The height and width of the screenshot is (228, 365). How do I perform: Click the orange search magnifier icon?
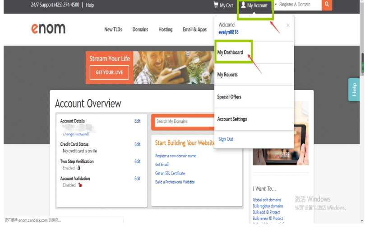pos(327,5)
